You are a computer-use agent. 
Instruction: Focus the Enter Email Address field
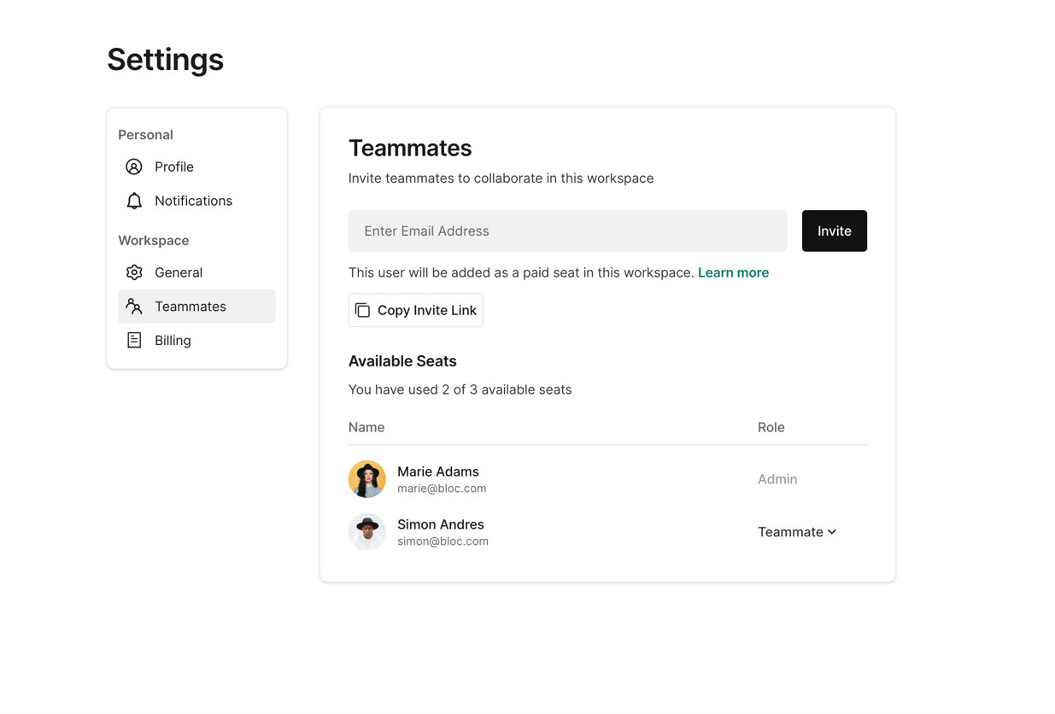click(x=567, y=231)
